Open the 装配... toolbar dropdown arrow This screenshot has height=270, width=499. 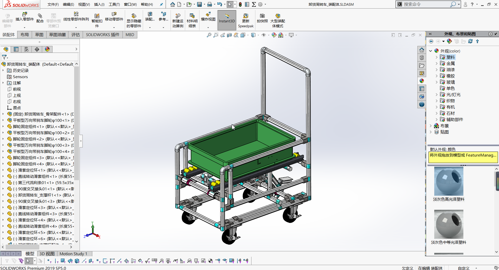[150, 27]
